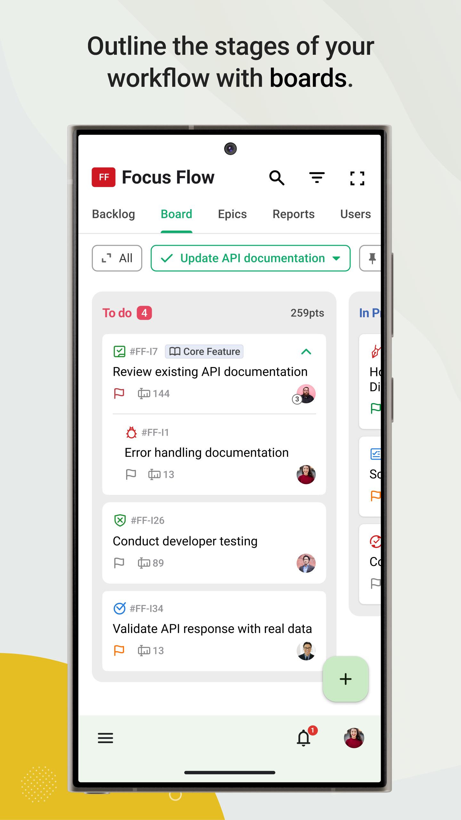
Task: Click the red bug icon on #FF-I1
Action: [x=131, y=432]
